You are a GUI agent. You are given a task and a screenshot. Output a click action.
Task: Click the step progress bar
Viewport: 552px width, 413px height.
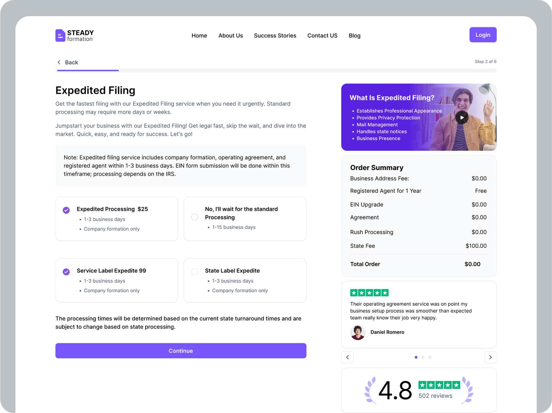pyautogui.click(x=277, y=71)
